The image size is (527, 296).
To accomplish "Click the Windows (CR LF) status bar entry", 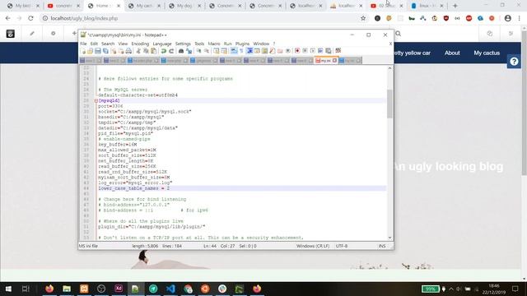I will 313,246.
